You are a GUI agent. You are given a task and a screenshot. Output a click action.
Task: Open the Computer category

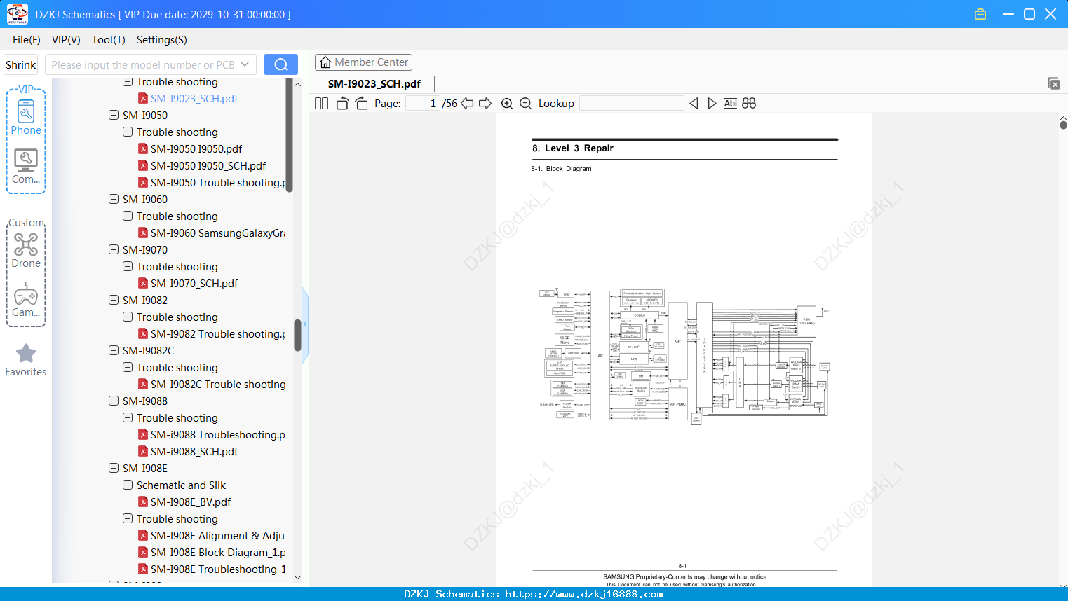click(26, 167)
